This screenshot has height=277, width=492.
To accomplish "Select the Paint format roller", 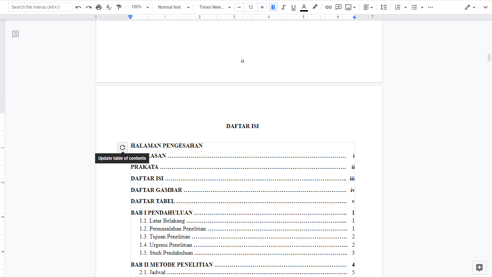I will (119, 7).
